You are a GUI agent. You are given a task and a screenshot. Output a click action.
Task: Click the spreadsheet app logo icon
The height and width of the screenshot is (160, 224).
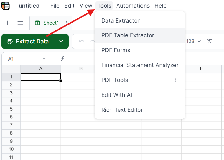6,6
